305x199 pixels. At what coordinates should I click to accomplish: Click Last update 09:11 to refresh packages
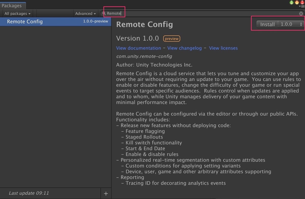(x=28, y=193)
